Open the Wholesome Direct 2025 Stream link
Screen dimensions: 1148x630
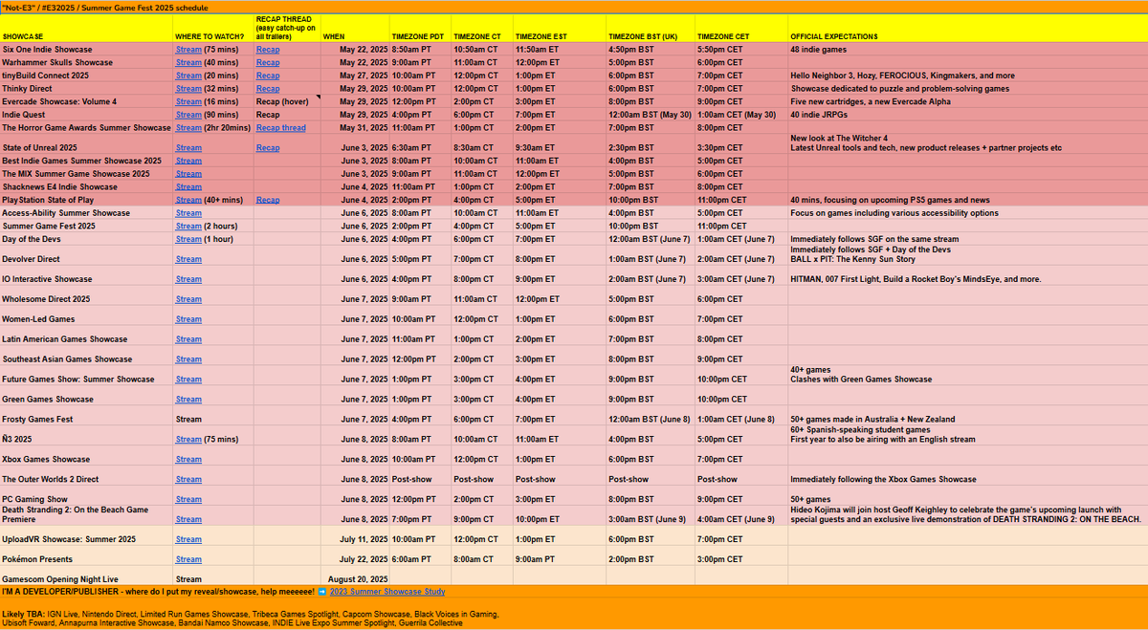pyautogui.click(x=188, y=299)
